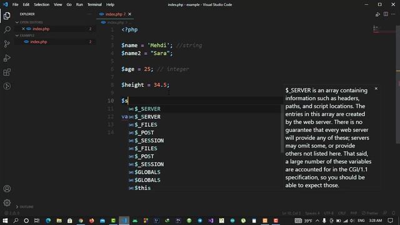Screen dimensions: 400x225
Task: Click the $name = 'Mehdi' code line
Action: [x=147, y=46]
